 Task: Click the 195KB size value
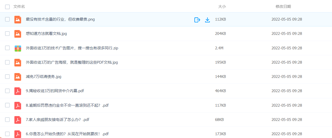click(x=220, y=62)
